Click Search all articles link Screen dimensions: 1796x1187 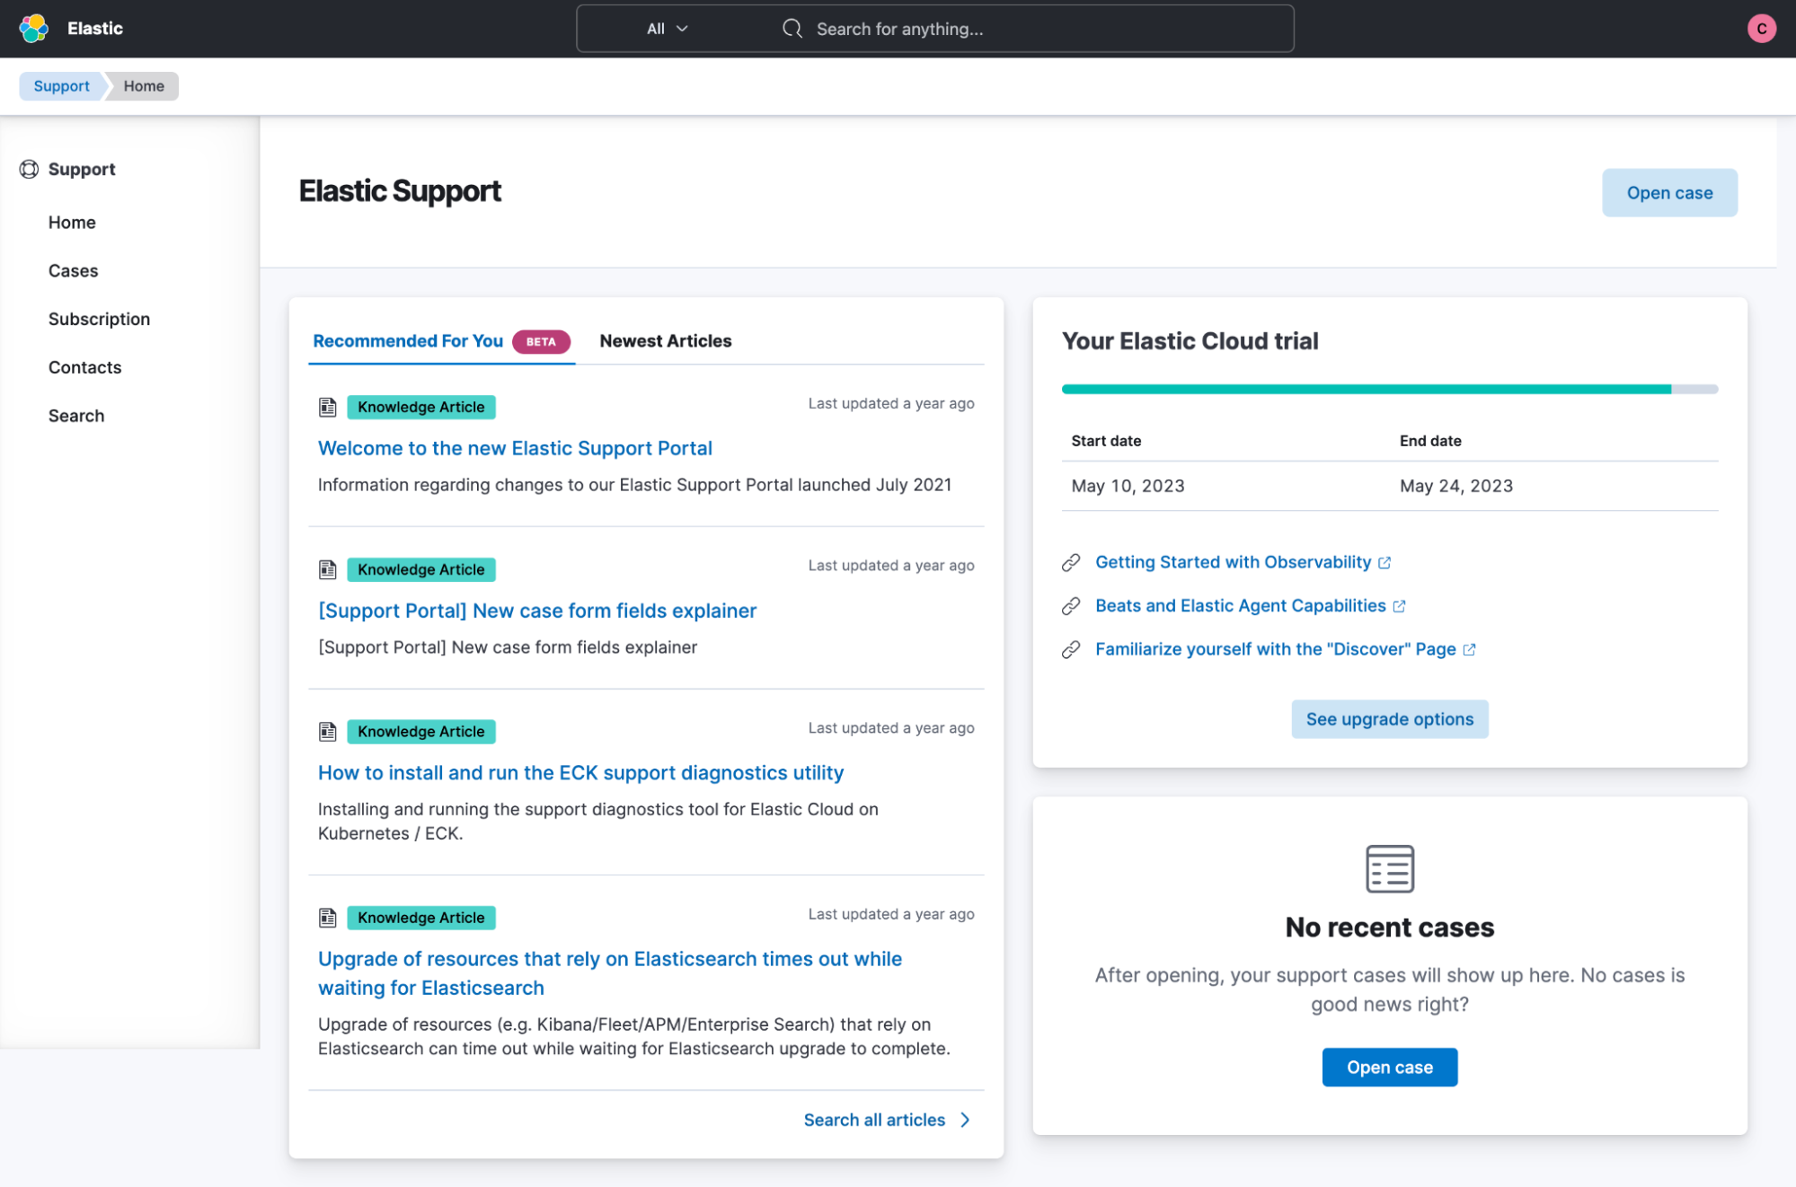coord(873,1120)
